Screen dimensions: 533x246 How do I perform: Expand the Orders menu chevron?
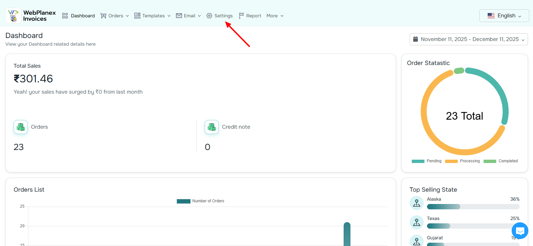click(127, 16)
